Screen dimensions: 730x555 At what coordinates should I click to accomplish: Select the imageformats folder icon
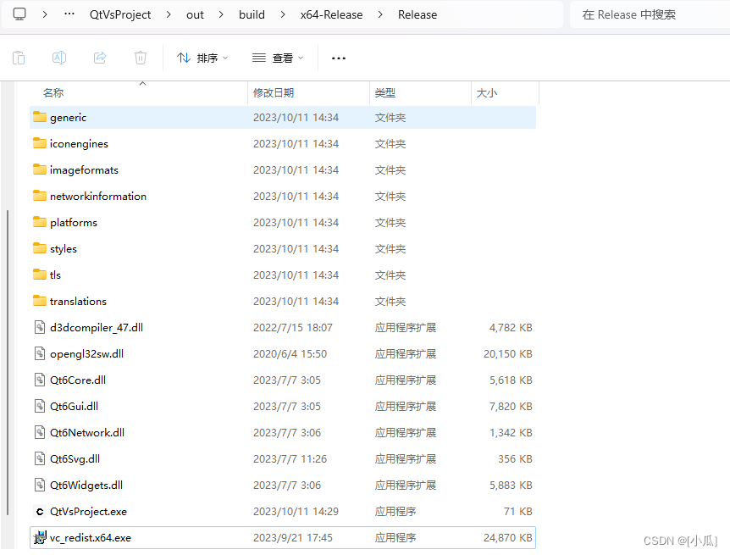[x=40, y=169]
